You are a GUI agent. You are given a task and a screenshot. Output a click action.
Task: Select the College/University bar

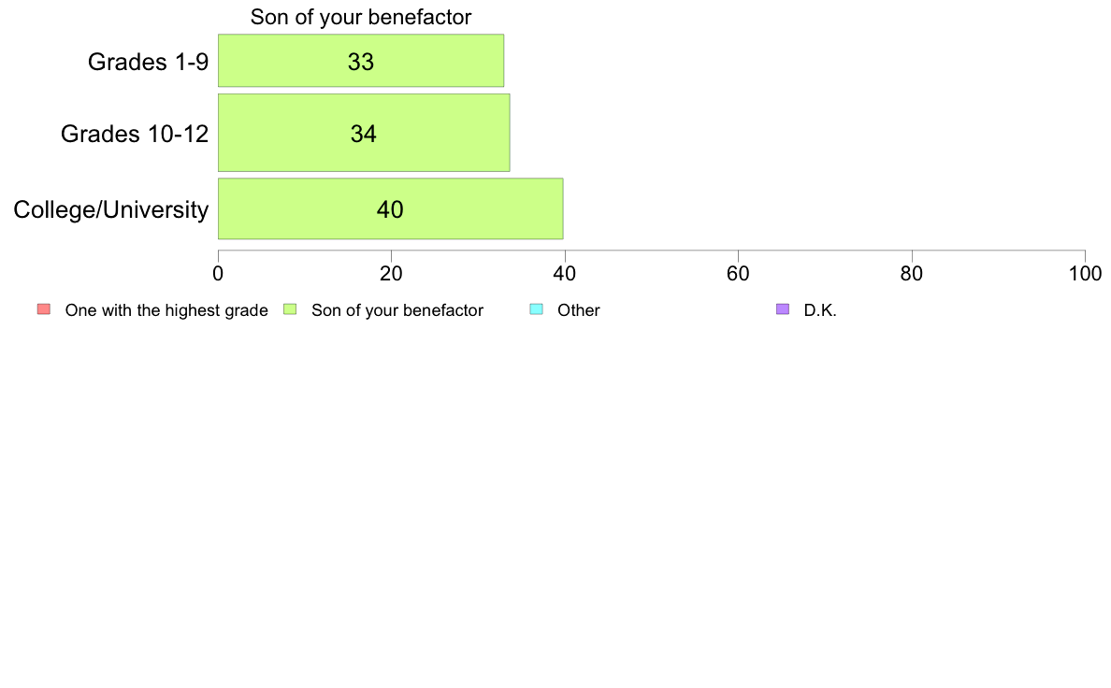[390, 208]
